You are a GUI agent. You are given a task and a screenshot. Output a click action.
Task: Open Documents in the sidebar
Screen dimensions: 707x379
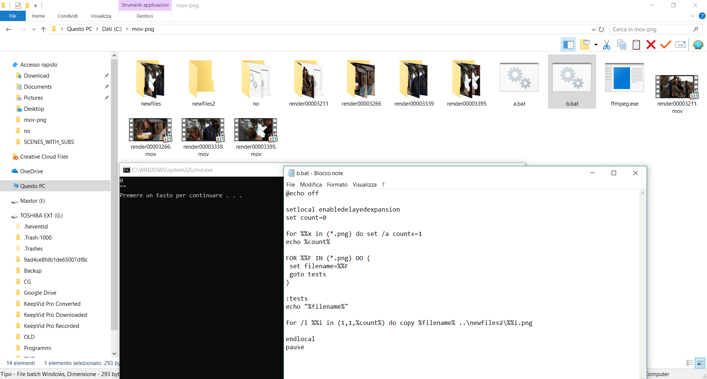38,87
